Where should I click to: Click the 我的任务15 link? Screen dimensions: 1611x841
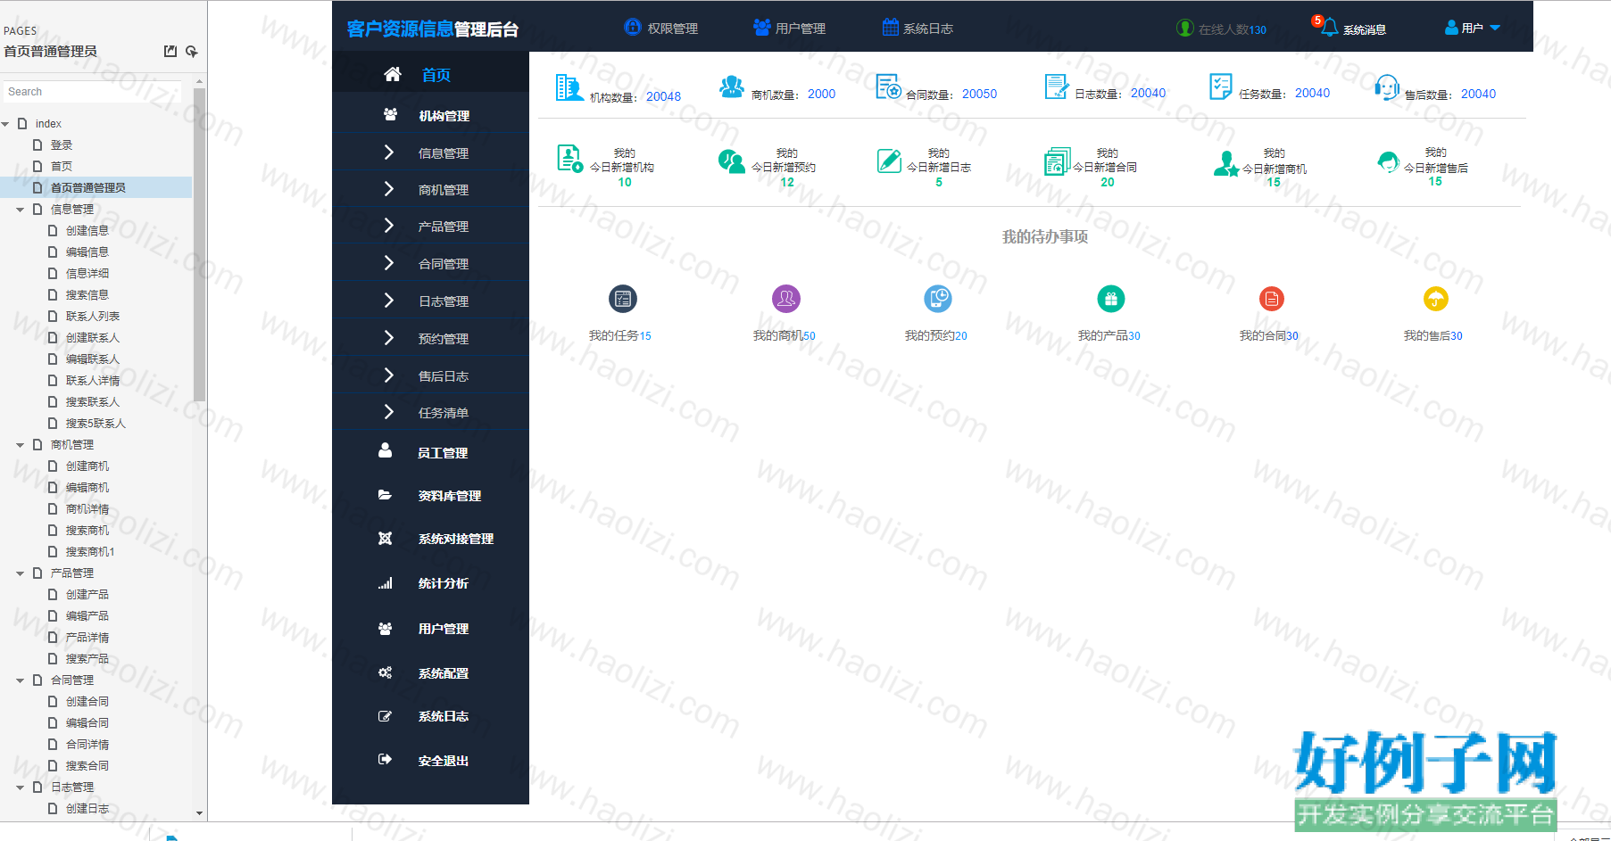tap(620, 336)
